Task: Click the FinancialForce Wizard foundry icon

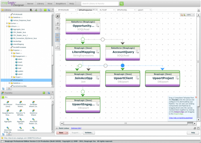Action: point(21,102)
